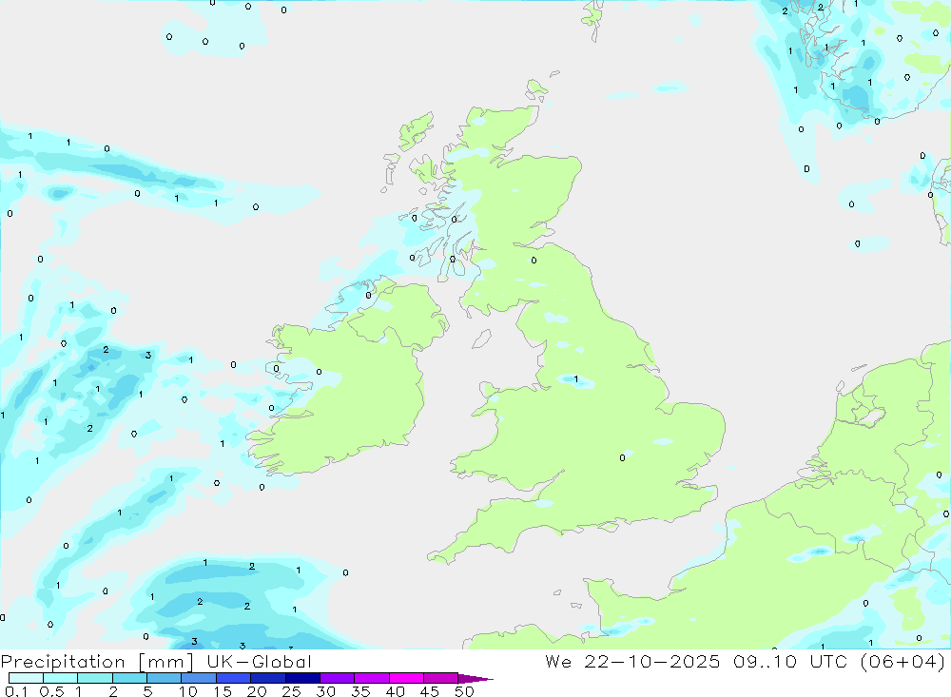
Task: Click the "0.5" legend tick label
Action: click(x=51, y=691)
